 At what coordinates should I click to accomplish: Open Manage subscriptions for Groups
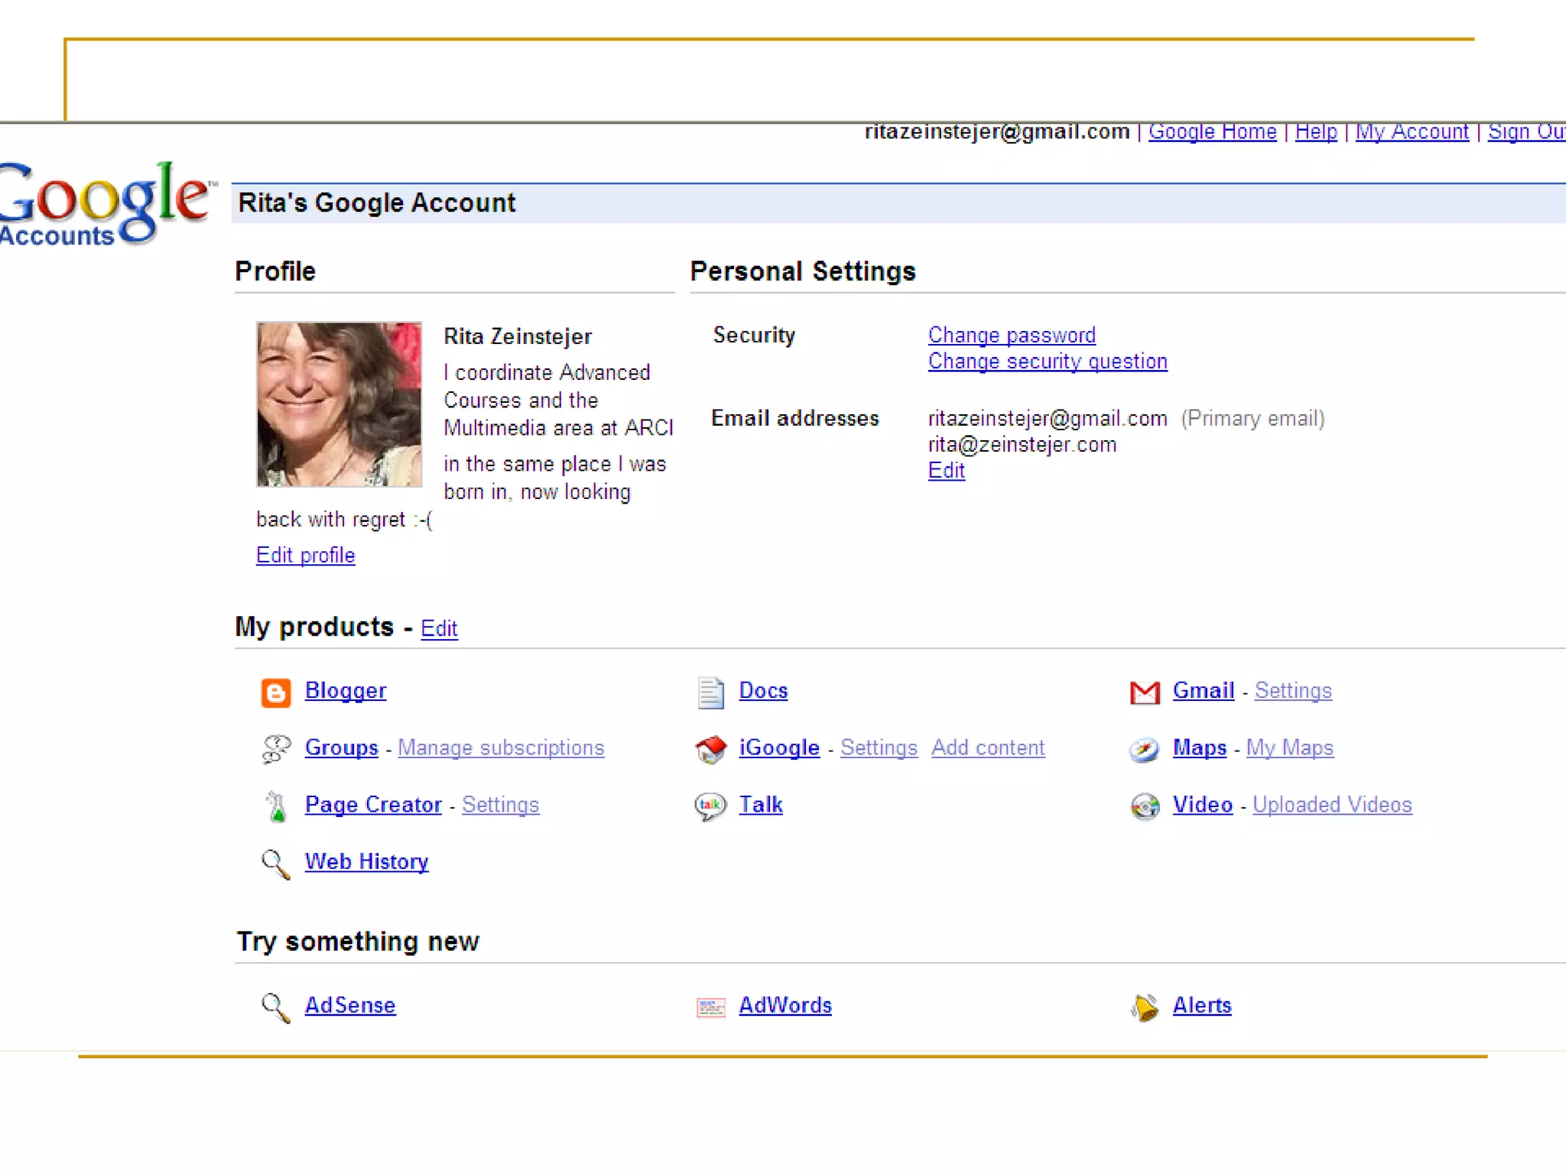(501, 748)
